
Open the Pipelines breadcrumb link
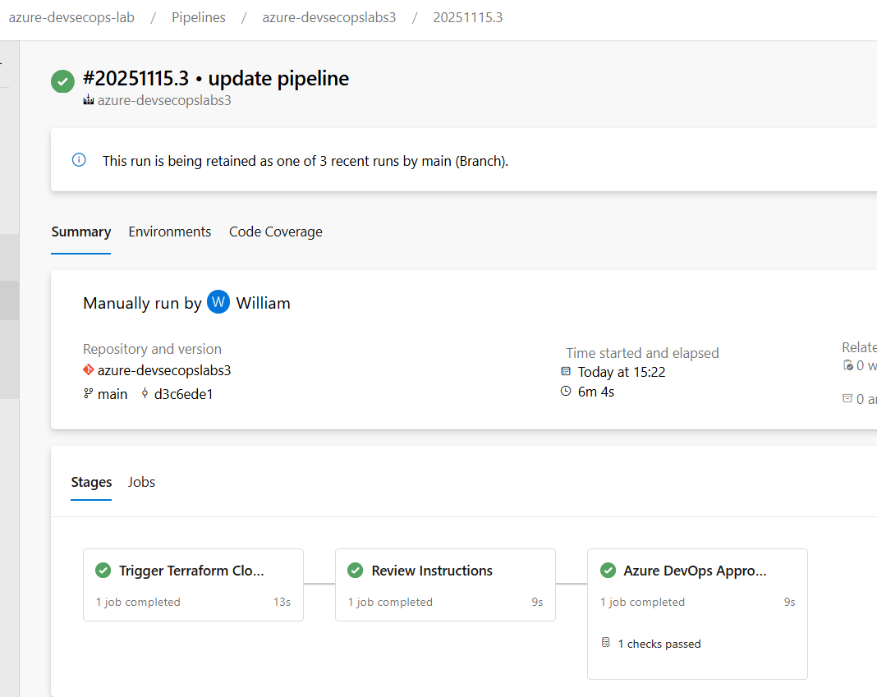click(199, 17)
